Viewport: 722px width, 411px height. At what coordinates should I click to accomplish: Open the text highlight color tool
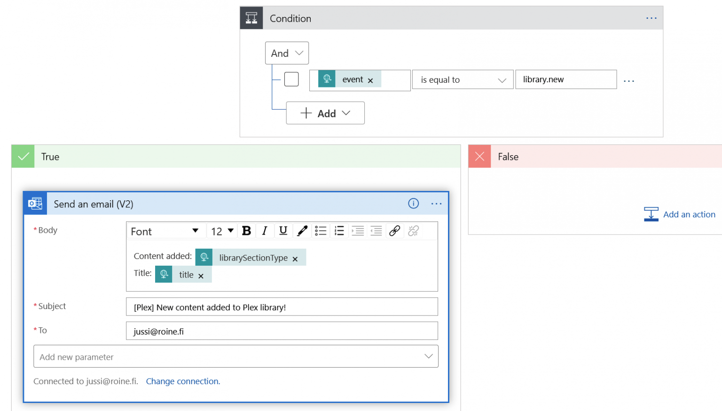coord(302,230)
